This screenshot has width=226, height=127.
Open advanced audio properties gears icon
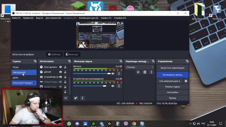(x=76, y=98)
